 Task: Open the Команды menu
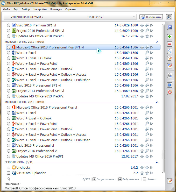(x=56, y=9)
